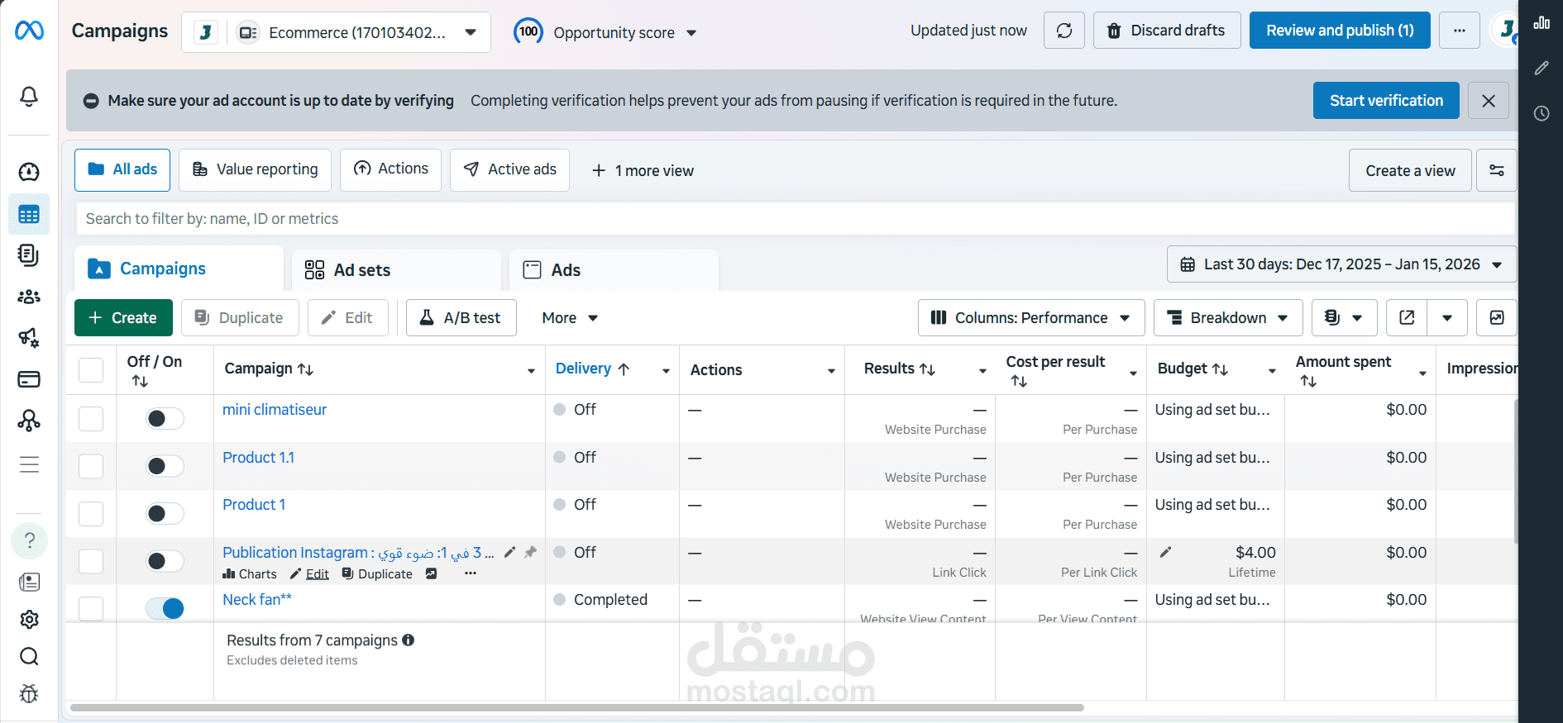Open account overview gauge icon
This screenshot has height=723, width=1563.
[29, 172]
